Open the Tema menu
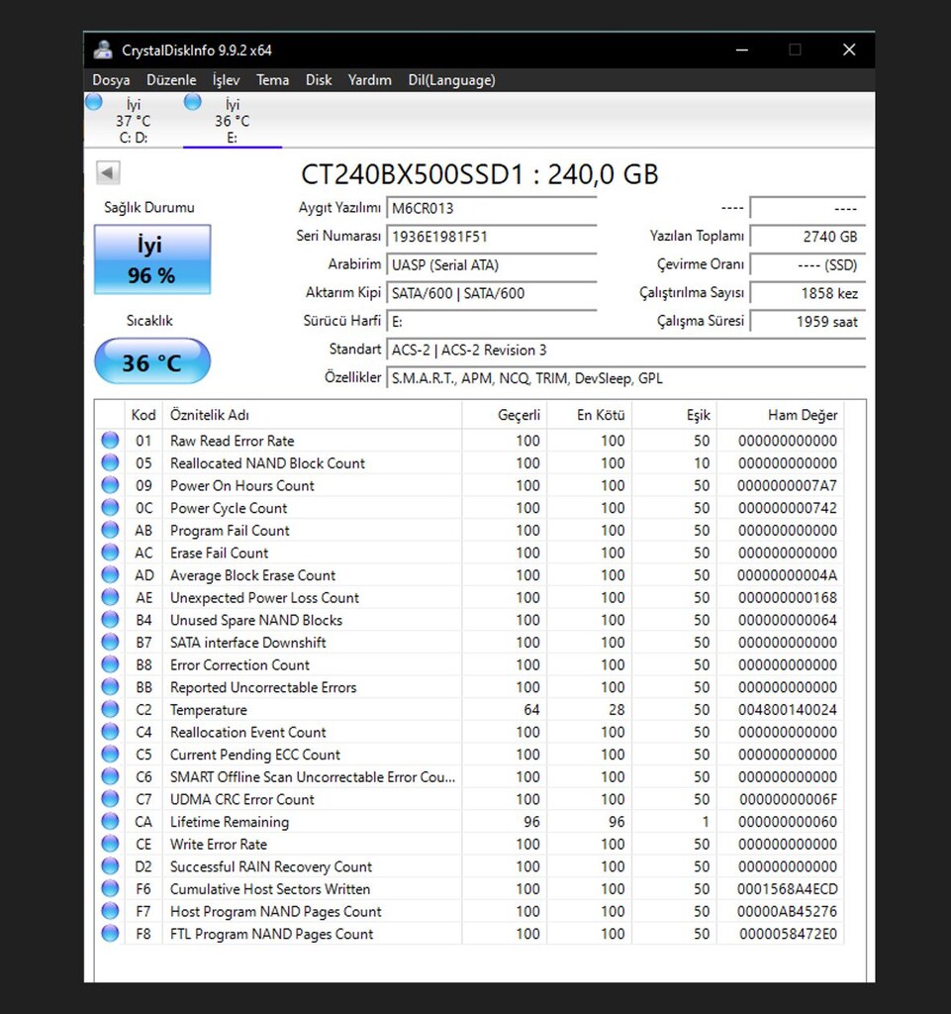Viewport: 951px width, 1014px height. tap(273, 80)
